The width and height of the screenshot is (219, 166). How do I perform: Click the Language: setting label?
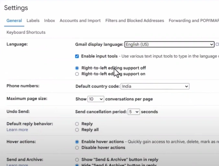tap(17, 44)
